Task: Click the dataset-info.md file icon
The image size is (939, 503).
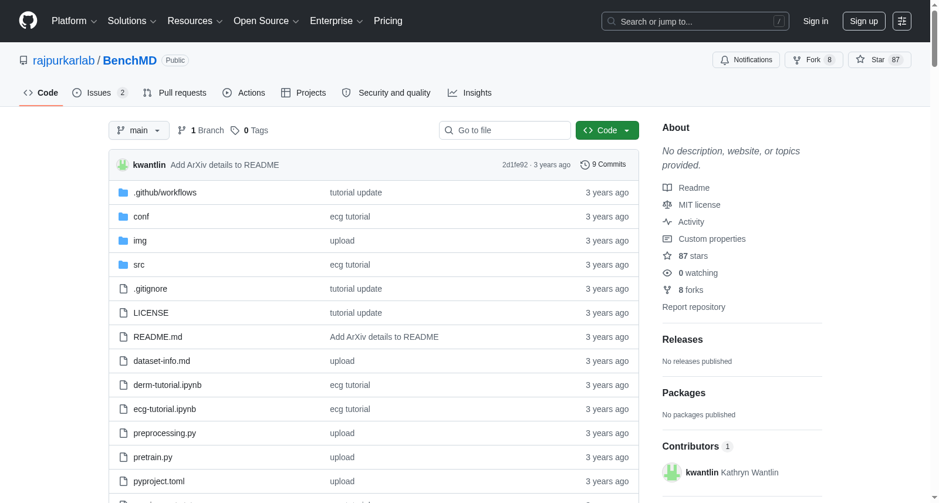Action: (x=123, y=361)
